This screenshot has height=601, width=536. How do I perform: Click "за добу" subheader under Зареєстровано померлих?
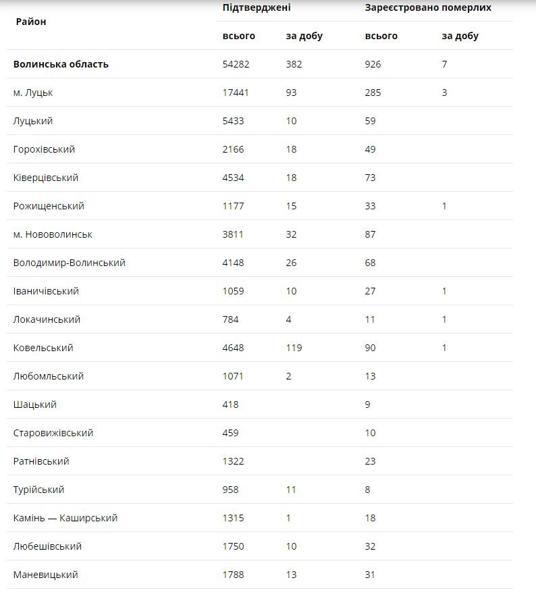tap(460, 36)
